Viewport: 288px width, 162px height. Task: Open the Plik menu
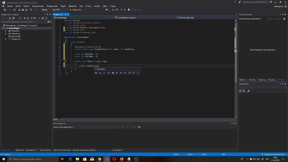click(x=3, y=6)
